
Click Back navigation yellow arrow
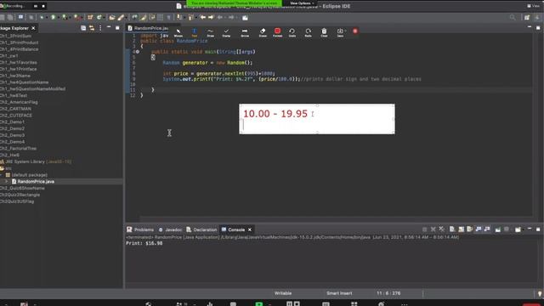click(202, 17)
